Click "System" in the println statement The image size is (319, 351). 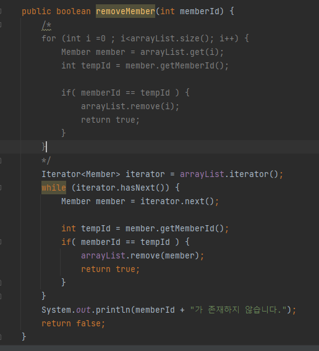56,310
